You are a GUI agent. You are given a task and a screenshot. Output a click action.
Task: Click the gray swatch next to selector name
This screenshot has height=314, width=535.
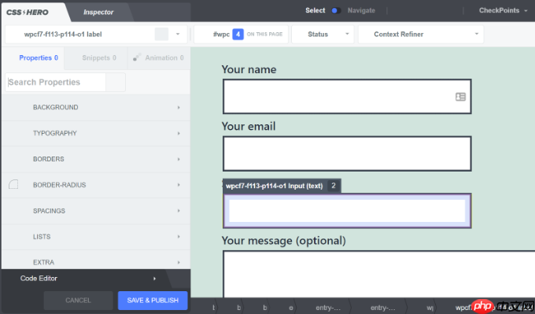coord(161,34)
